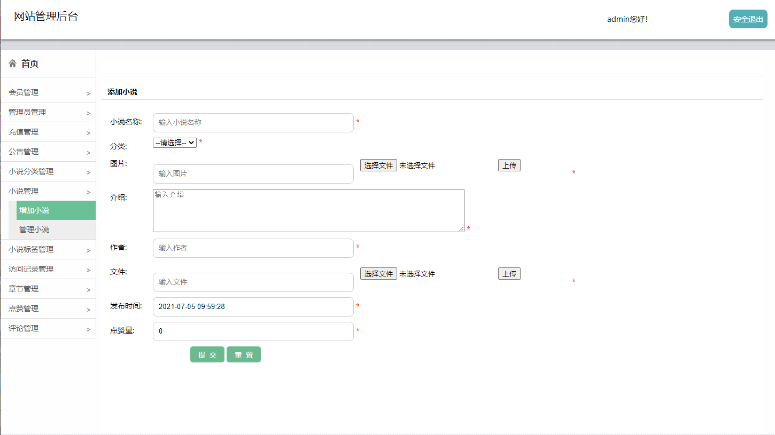Image resolution: width=775 pixels, height=435 pixels.
Task: Select the 增加小说 submenu item
Action: pyautogui.click(x=34, y=210)
